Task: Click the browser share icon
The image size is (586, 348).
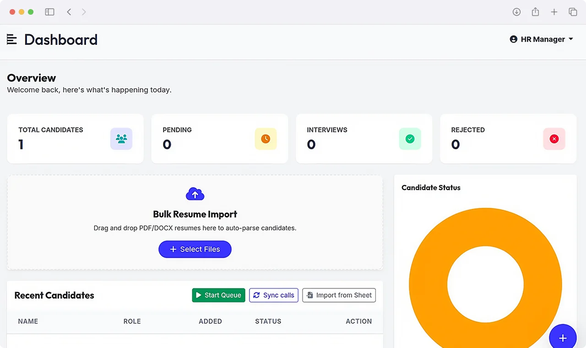Action: pos(535,12)
